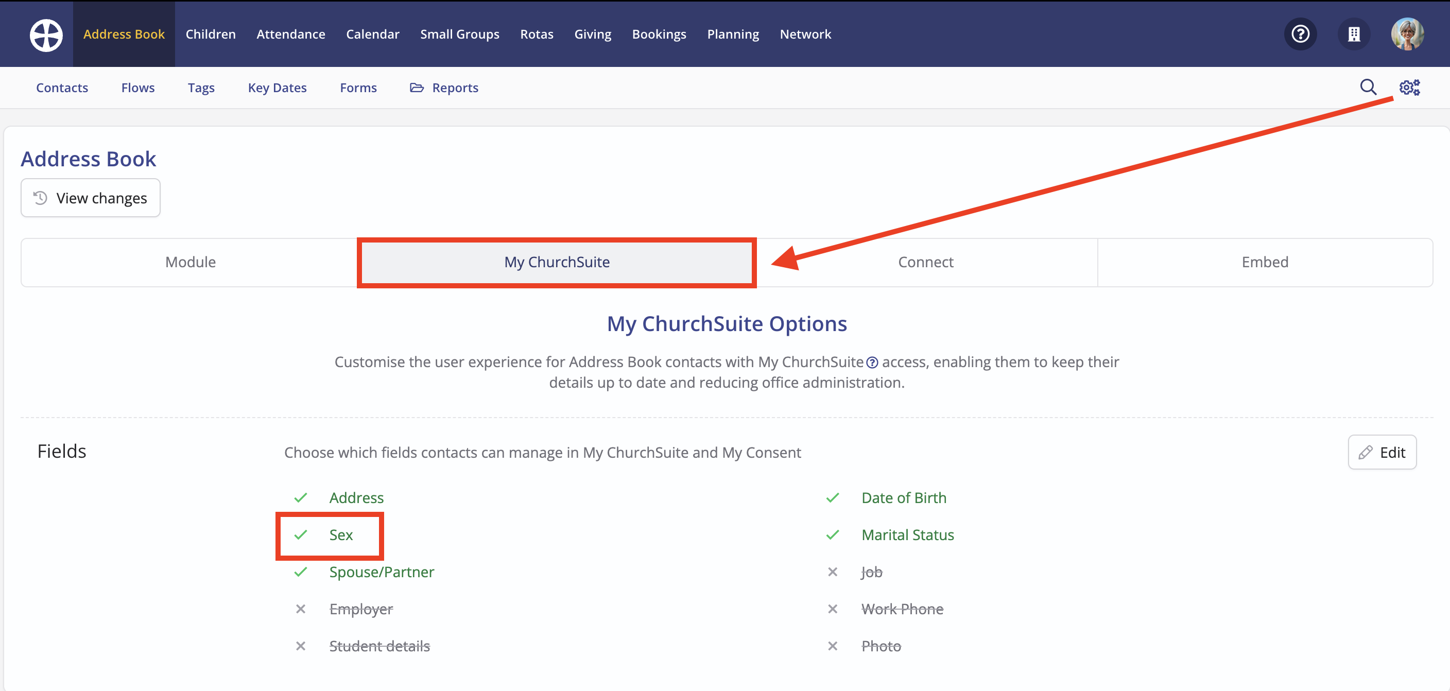Image resolution: width=1450 pixels, height=691 pixels.
Task: Open the Bookings module
Action: click(659, 34)
